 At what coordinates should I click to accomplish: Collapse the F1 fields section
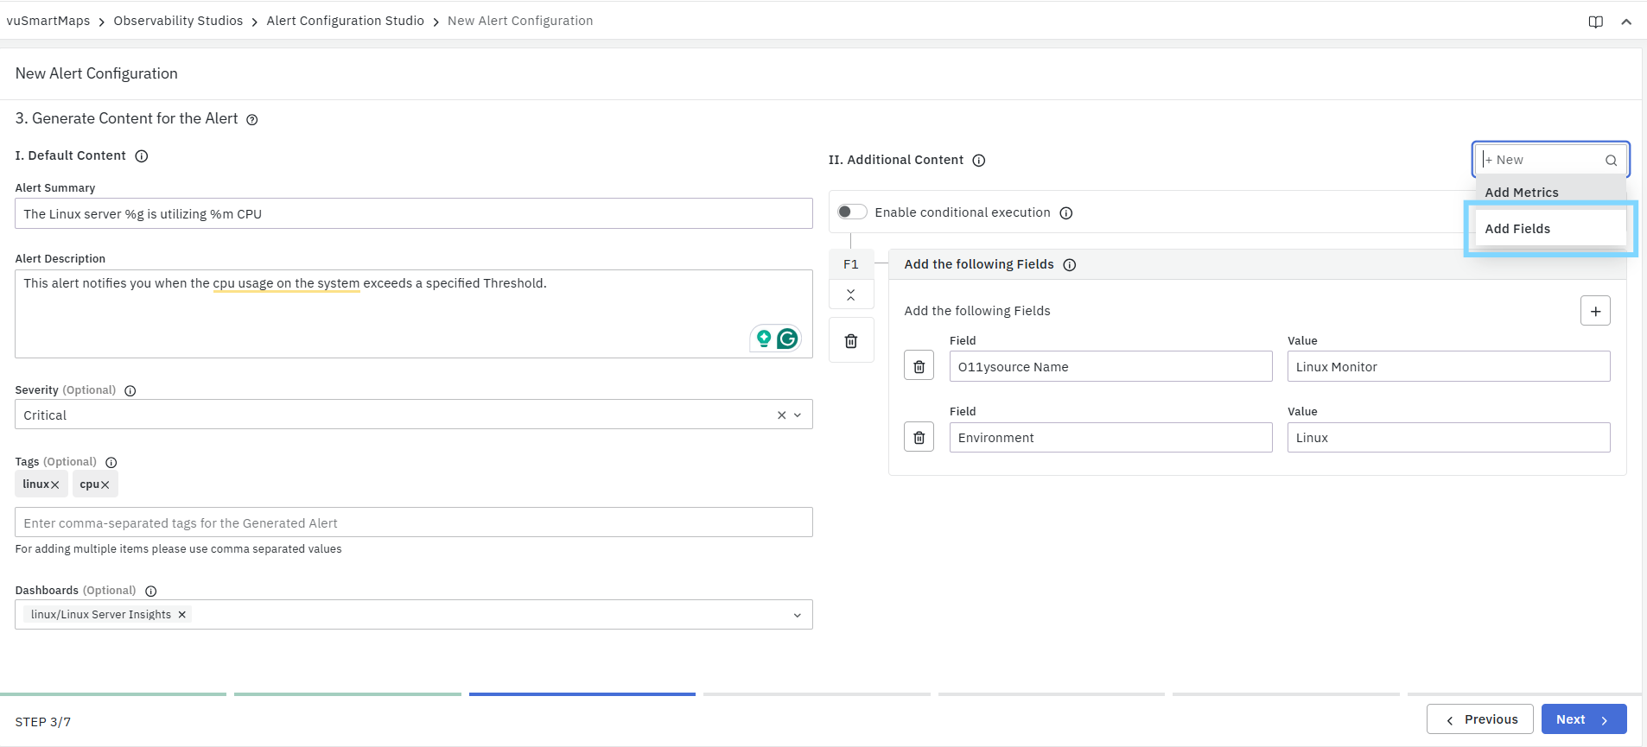click(x=851, y=295)
